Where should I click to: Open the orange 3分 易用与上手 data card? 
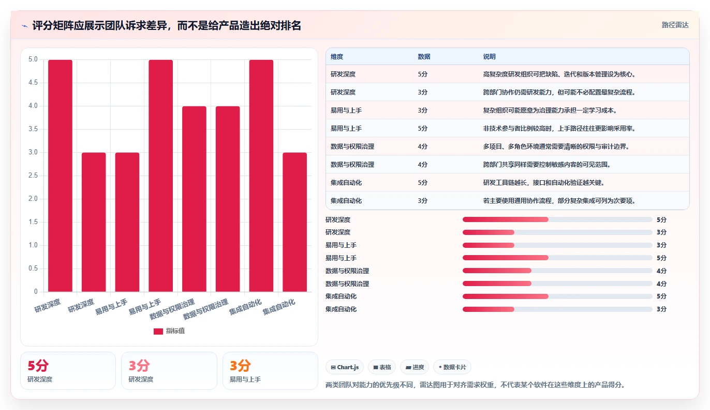coord(270,371)
